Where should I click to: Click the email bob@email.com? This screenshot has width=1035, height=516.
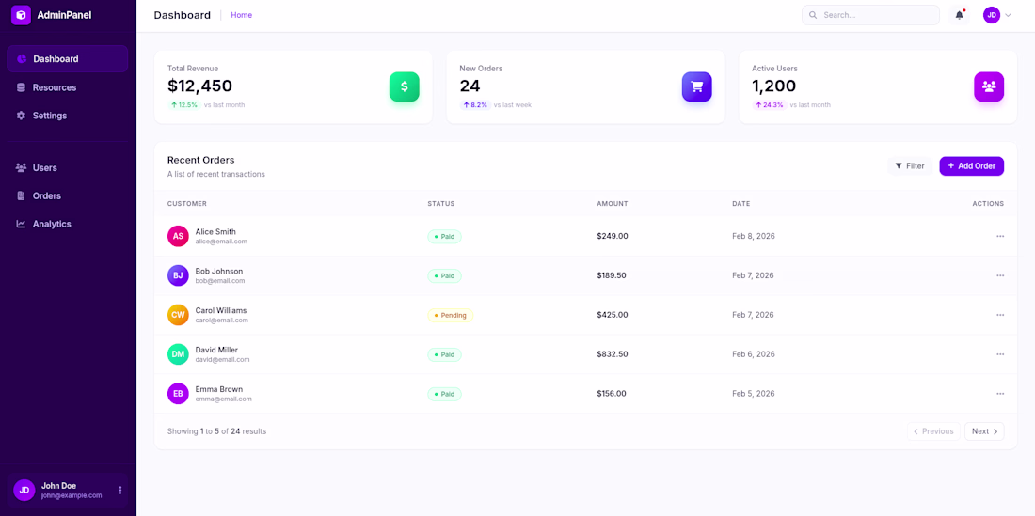[220, 281]
